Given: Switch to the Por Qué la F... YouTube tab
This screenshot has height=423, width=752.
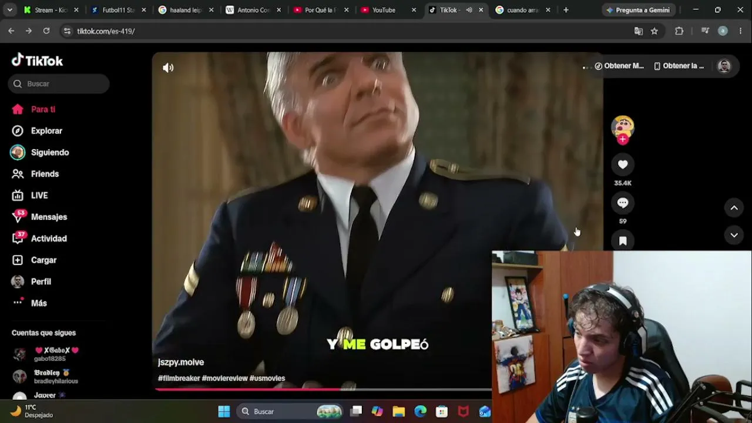Looking at the screenshot, I should [x=321, y=10].
